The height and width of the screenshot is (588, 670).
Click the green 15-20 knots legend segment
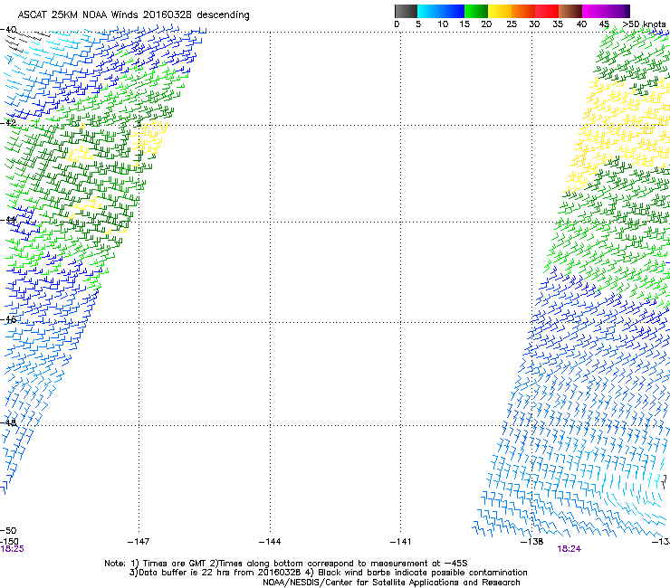476,11
